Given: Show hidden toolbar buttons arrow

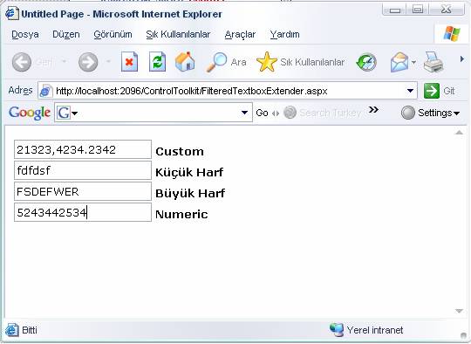Looking at the screenshot, I should coord(462,59).
